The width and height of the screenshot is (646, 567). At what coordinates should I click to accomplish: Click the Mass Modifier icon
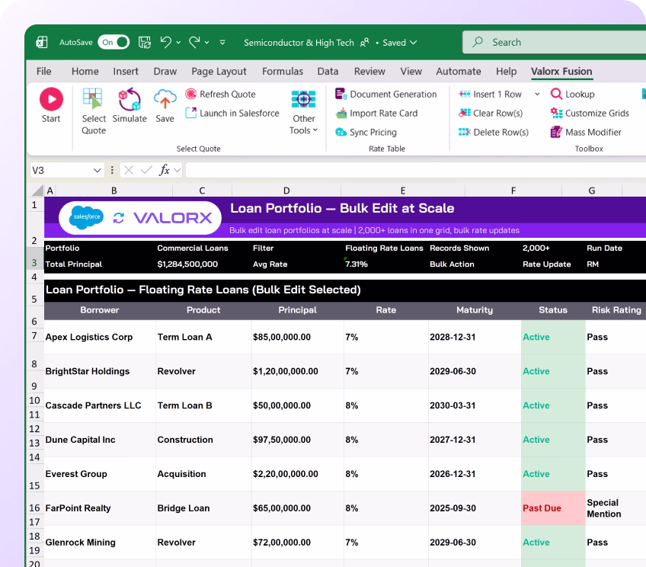[556, 132]
